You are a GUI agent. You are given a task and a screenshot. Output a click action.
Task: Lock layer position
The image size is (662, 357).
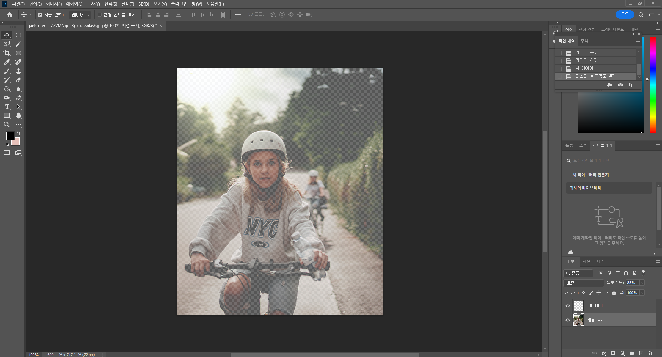coord(599,293)
